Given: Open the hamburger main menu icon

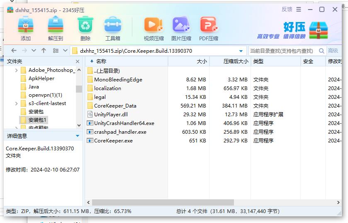Looking at the screenshot, I should 299,9.
